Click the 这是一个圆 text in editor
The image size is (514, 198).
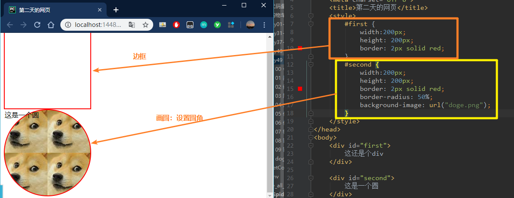[362, 186]
